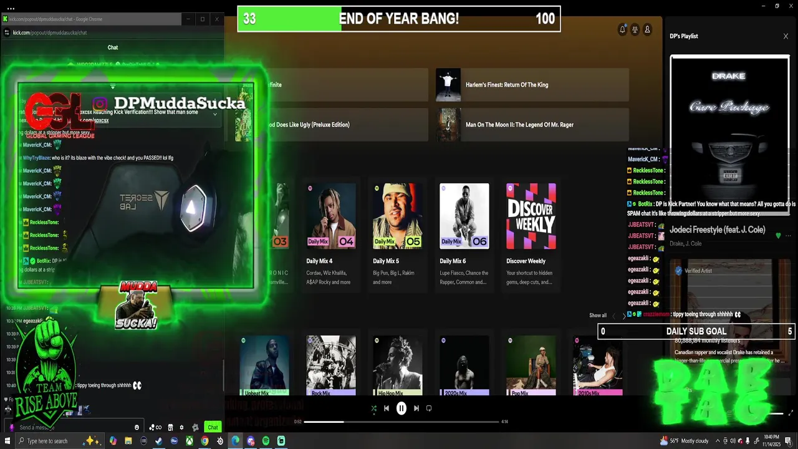Open Spotify Friend Activity icon

pos(635,29)
